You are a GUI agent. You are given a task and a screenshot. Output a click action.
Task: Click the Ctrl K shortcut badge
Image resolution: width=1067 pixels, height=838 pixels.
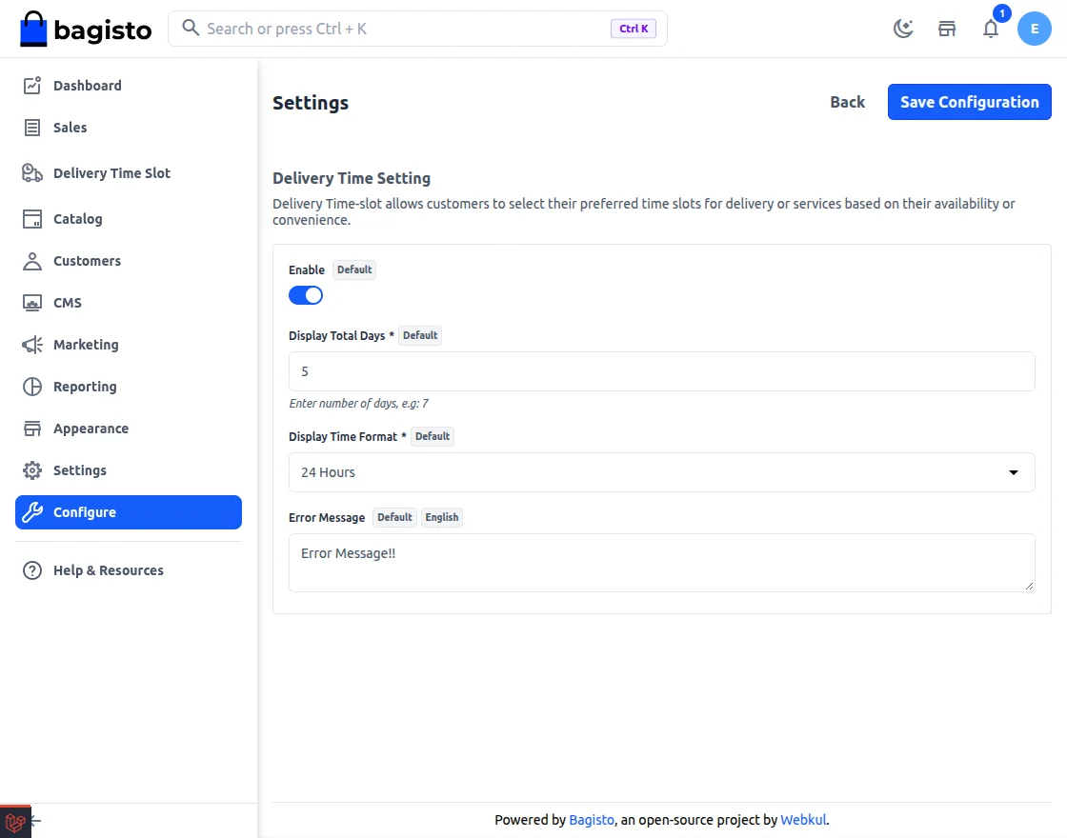pos(634,29)
